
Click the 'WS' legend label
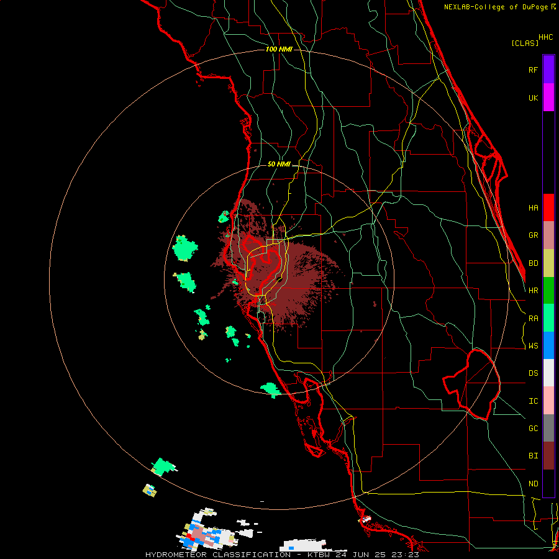pyautogui.click(x=533, y=345)
